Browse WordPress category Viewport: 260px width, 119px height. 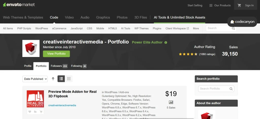42,28
